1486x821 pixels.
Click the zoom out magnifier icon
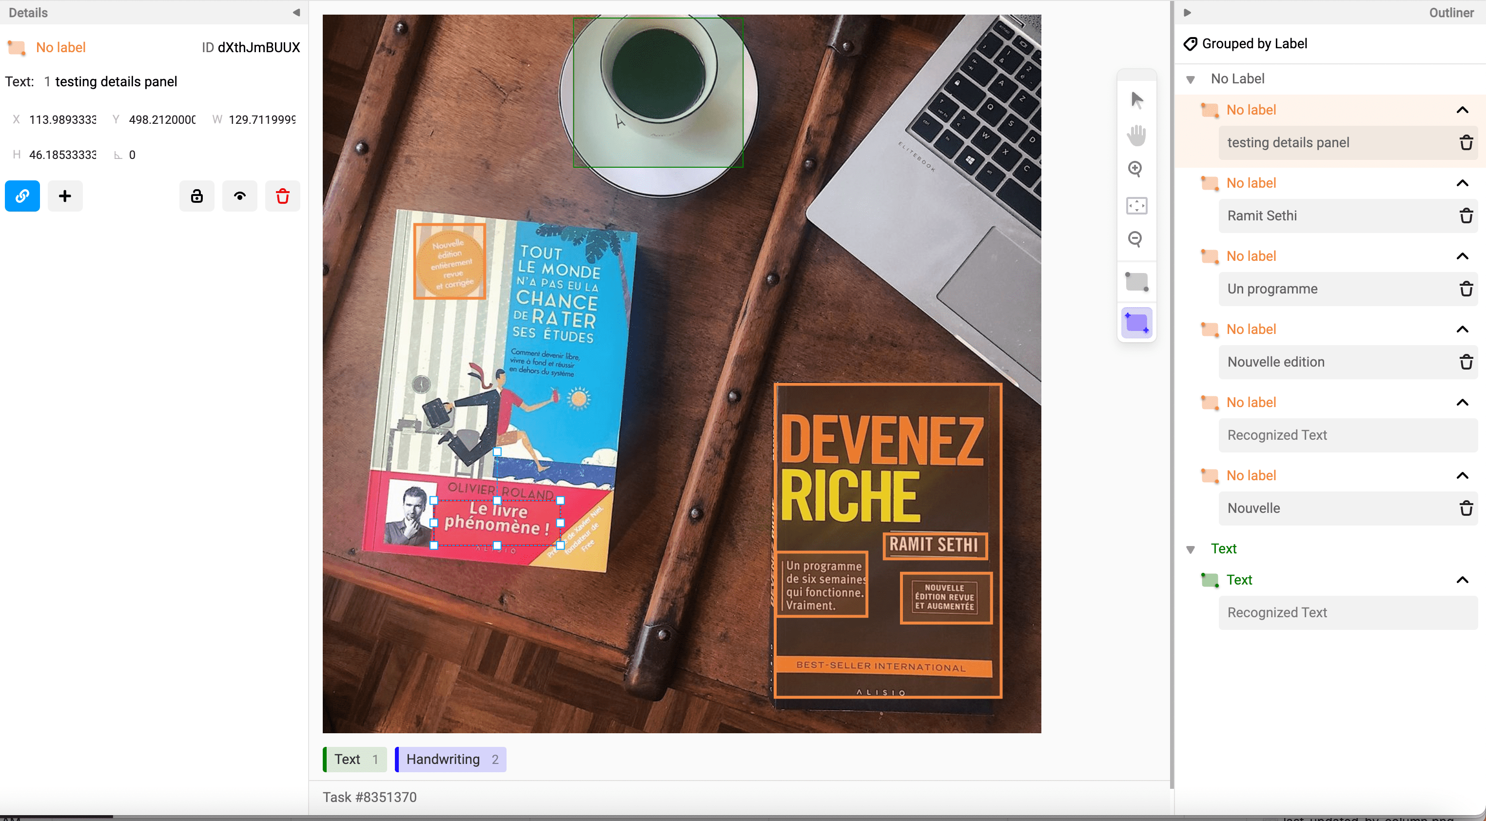pyautogui.click(x=1135, y=239)
